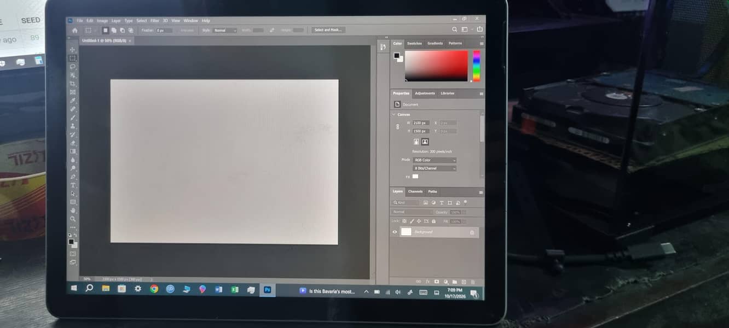Viewport: 729px width, 328px height.
Task: Select the Rectangle shape tool
Action: coord(72,202)
